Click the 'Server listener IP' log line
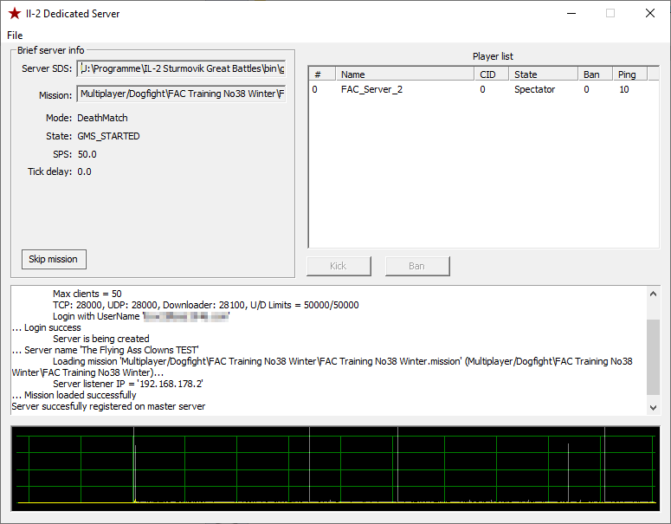This screenshot has height=524, width=671. click(x=128, y=384)
